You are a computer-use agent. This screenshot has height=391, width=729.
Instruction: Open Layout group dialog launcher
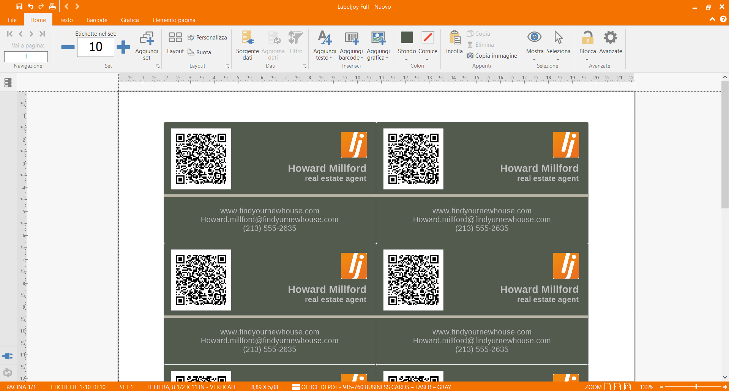click(227, 66)
